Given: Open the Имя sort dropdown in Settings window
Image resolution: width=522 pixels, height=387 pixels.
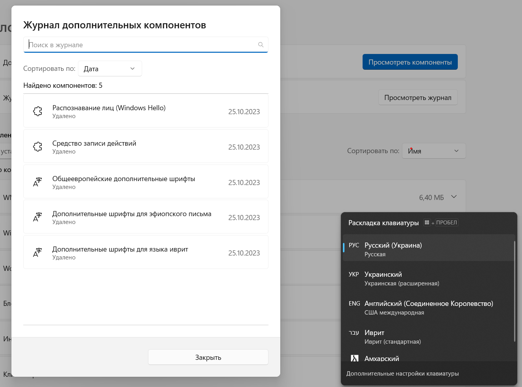Looking at the screenshot, I should (434, 151).
